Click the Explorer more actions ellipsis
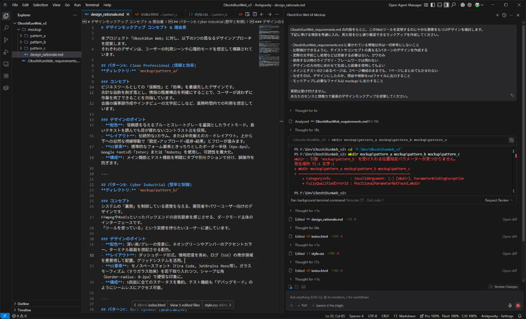The width and height of the screenshot is (526, 319). 75,15
